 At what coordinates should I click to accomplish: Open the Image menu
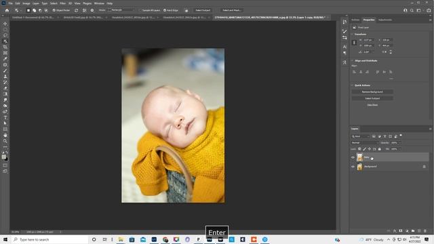click(26, 3)
